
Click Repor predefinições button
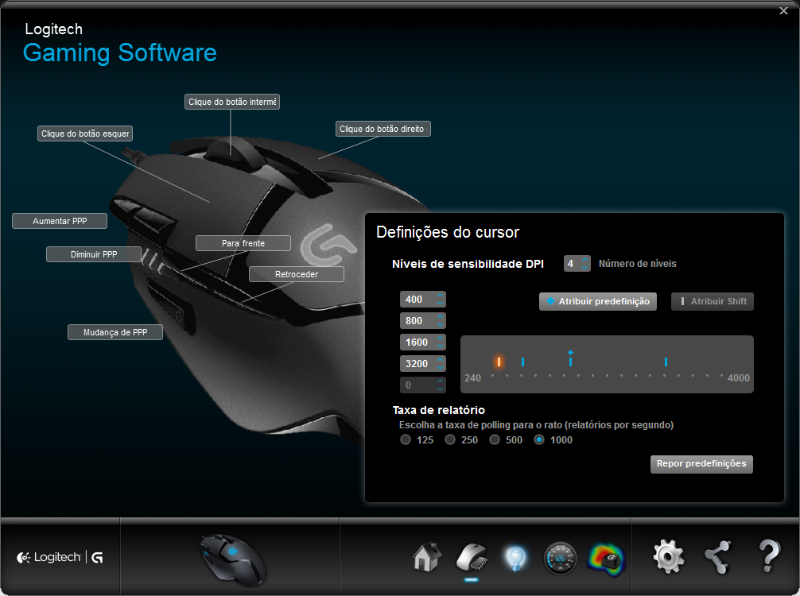[x=701, y=464]
